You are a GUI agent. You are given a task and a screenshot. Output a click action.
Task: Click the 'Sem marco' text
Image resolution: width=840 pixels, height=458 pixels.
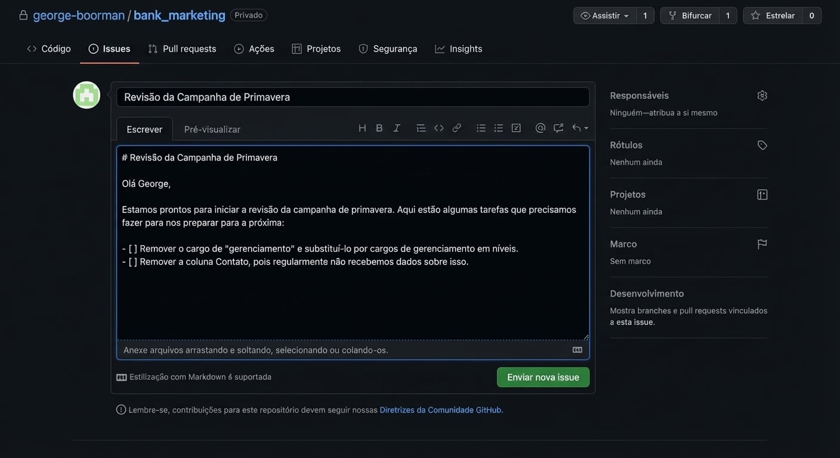(630, 261)
